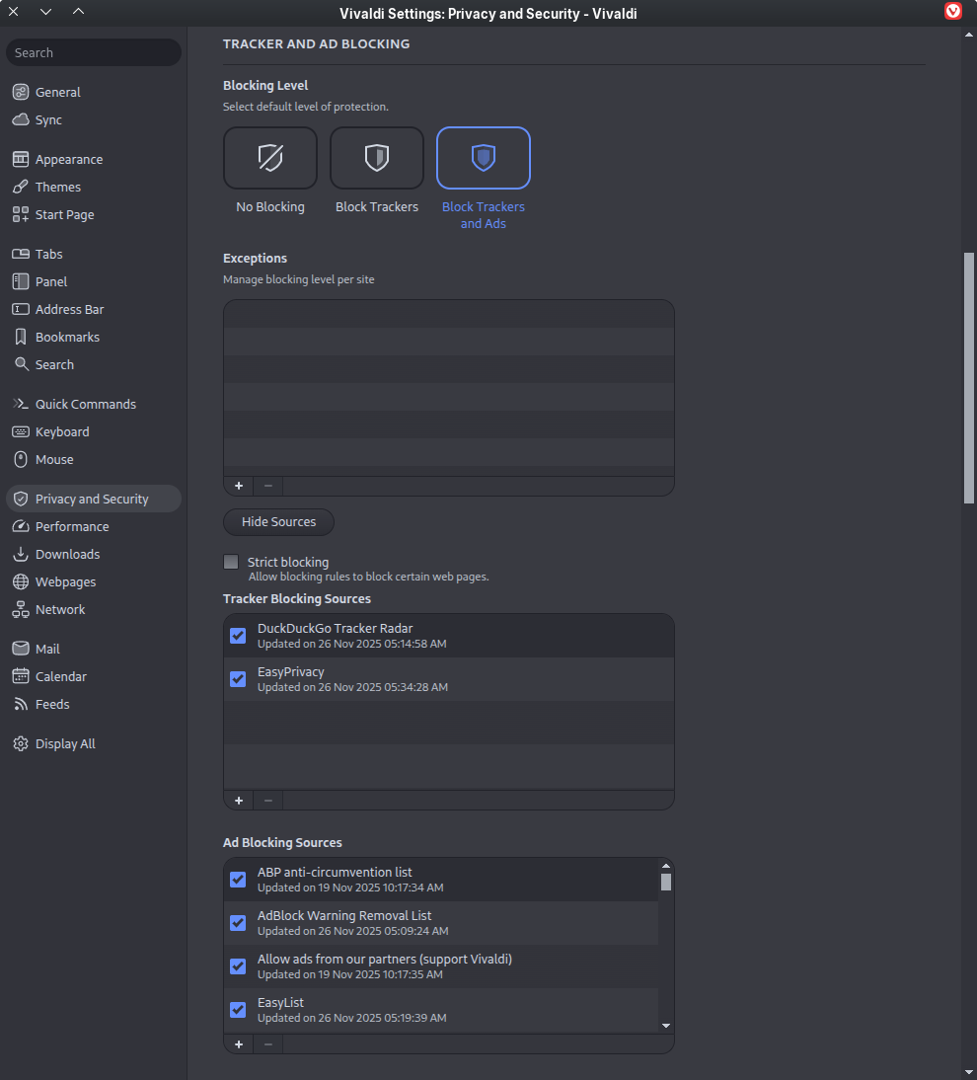Choose the Block Trackers shield icon
The height and width of the screenshot is (1080, 977).
tap(377, 158)
